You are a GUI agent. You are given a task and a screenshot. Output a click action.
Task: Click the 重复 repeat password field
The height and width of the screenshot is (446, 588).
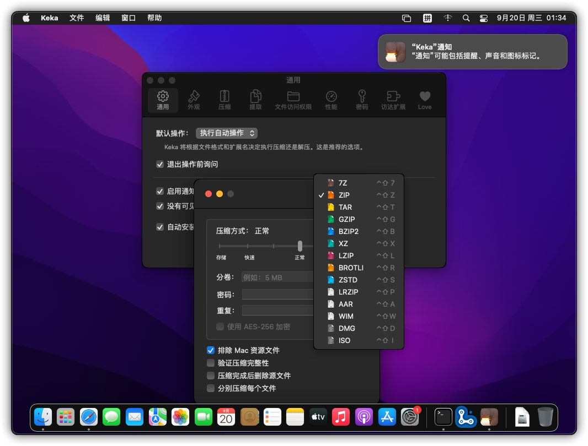(277, 311)
